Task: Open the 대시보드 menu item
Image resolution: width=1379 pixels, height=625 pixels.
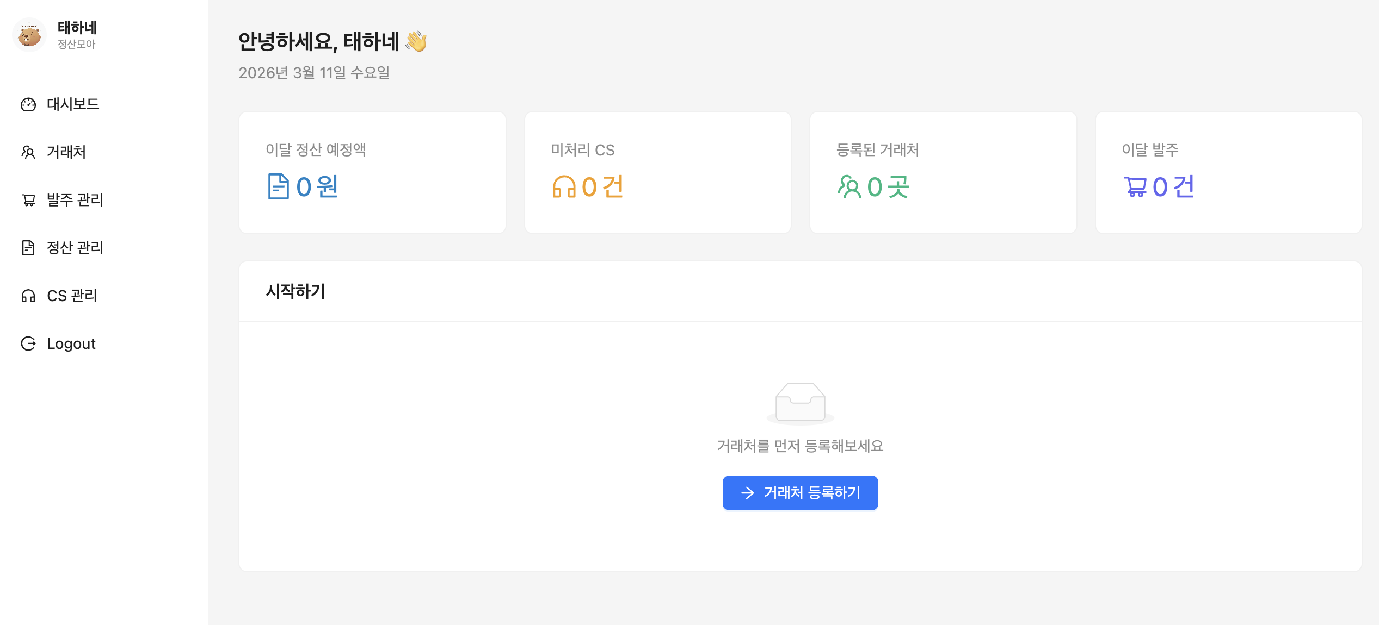Action: click(73, 104)
